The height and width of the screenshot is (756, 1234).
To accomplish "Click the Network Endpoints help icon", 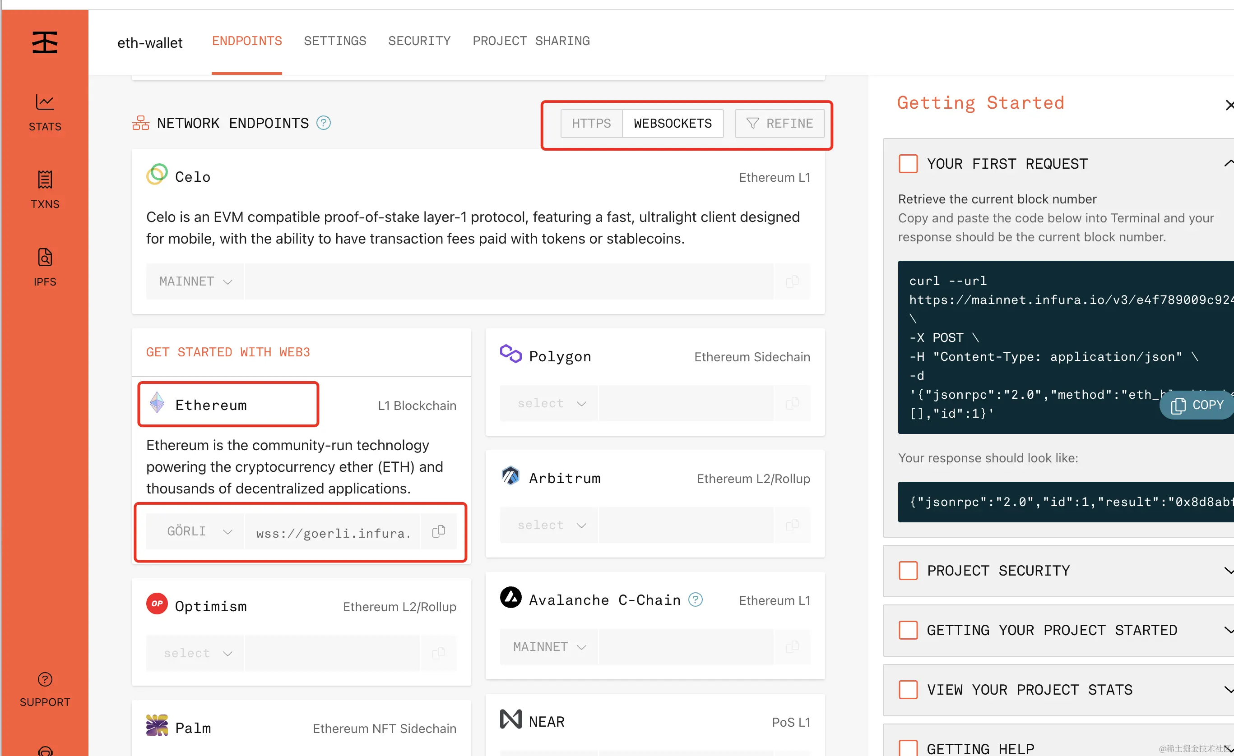I will point(324,123).
